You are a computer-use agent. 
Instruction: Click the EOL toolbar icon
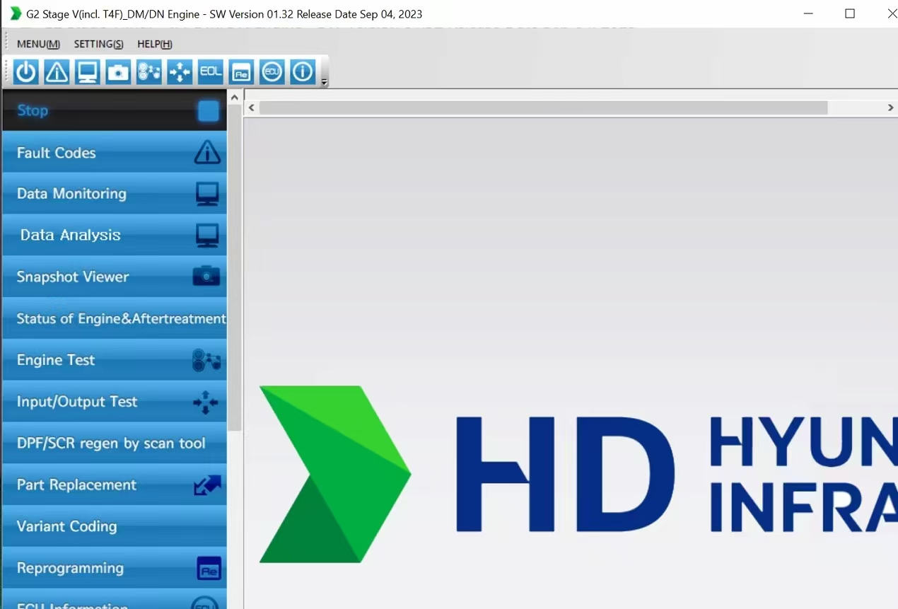211,72
